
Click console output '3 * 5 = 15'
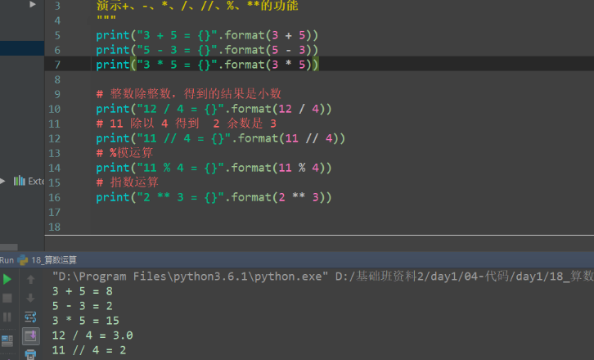pos(86,321)
